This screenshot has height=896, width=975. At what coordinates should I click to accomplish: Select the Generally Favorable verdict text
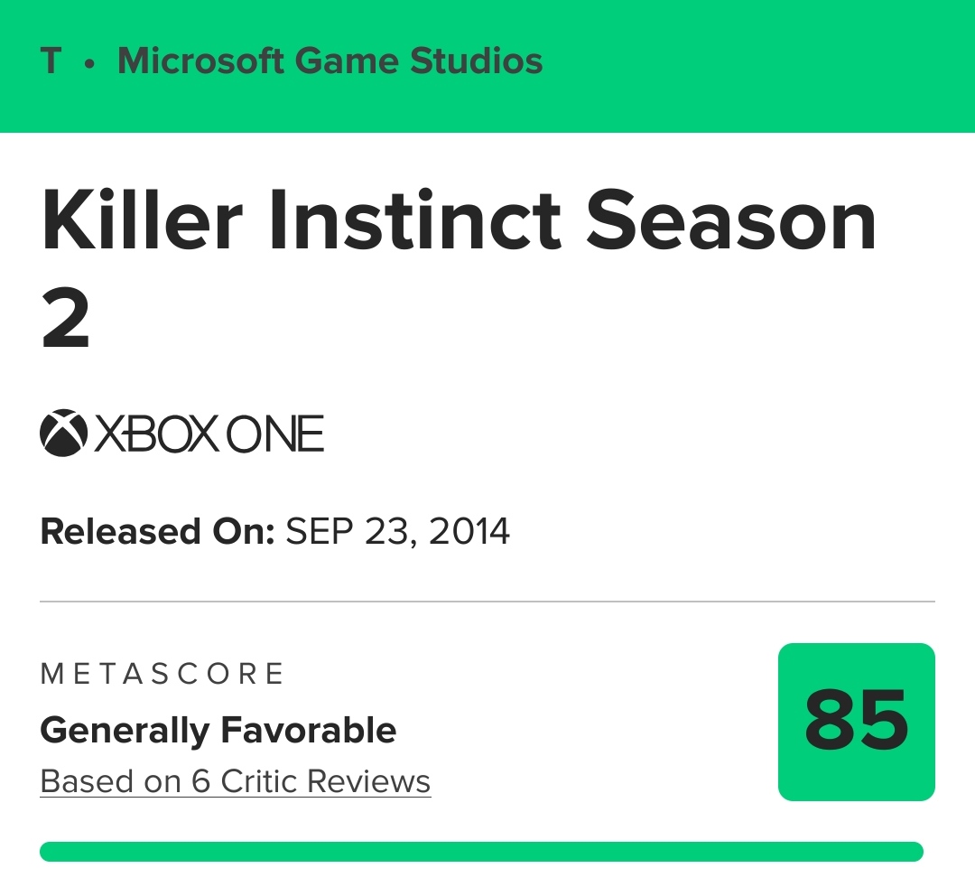coord(218,730)
